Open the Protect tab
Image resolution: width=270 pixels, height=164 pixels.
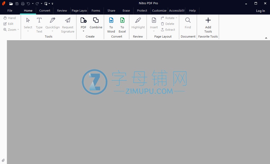(142, 11)
